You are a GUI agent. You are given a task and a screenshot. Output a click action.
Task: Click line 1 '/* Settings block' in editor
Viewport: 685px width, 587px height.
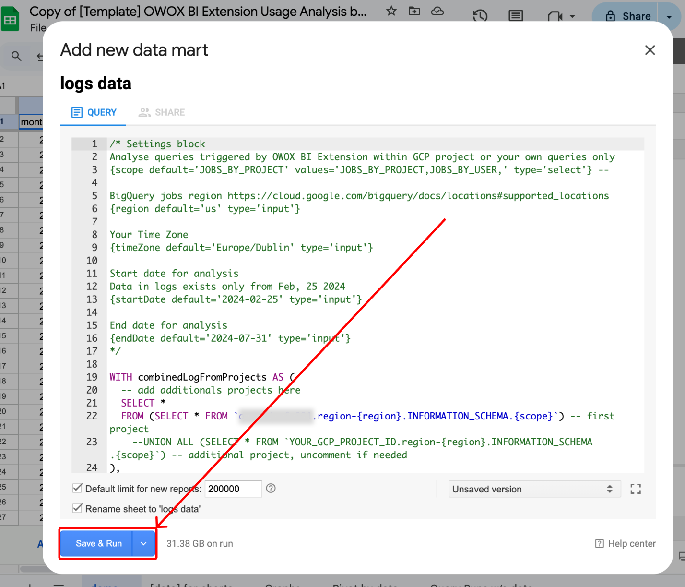(x=157, y=144)
